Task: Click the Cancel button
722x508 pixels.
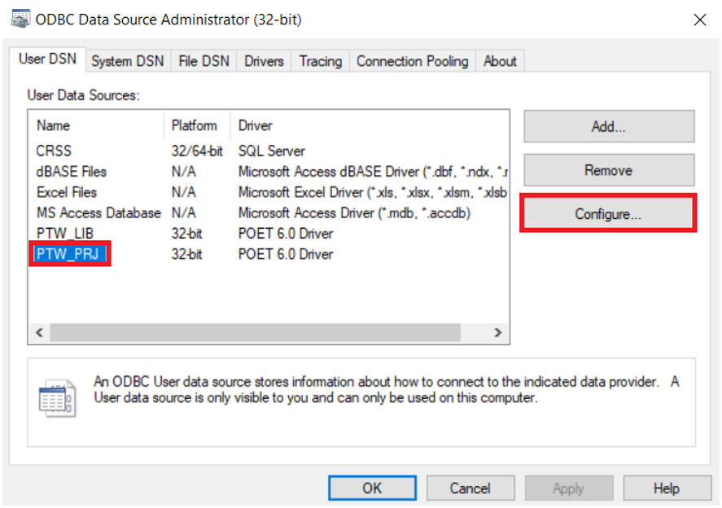Action: point(470,488)
